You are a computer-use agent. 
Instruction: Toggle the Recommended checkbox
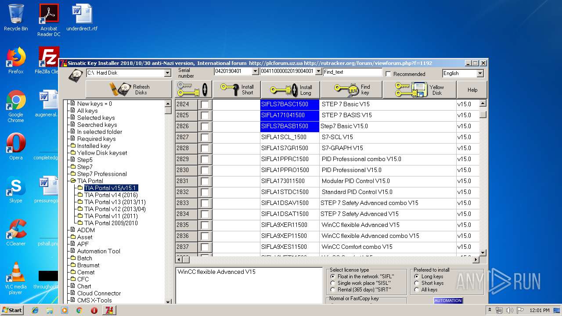tap(388, 74)
